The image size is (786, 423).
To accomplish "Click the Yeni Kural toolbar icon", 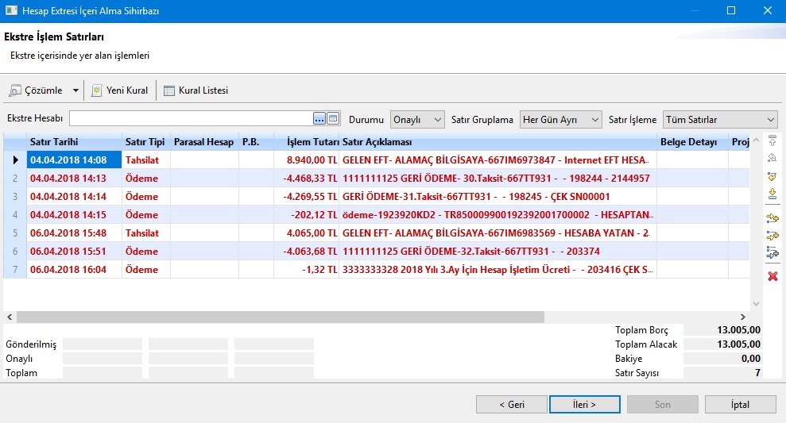I will (97, 90).
